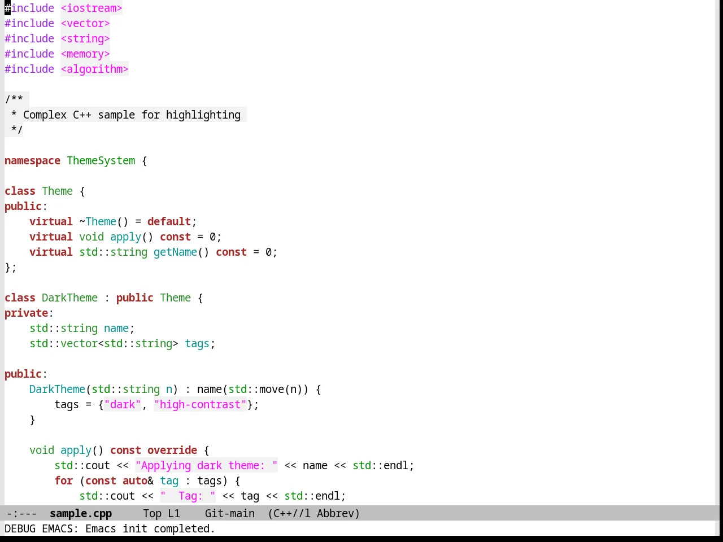Click the sample.cpp buffer name in mode line
723x542 pixels.
[81, 513]
